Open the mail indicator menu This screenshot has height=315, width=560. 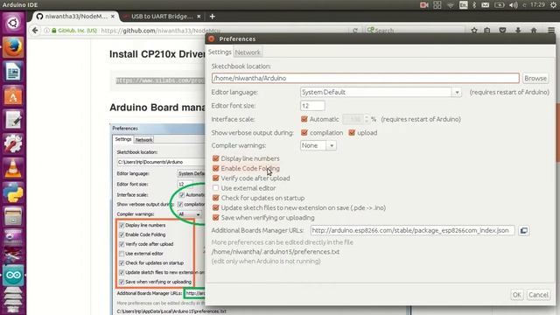(x=486, y=4)
